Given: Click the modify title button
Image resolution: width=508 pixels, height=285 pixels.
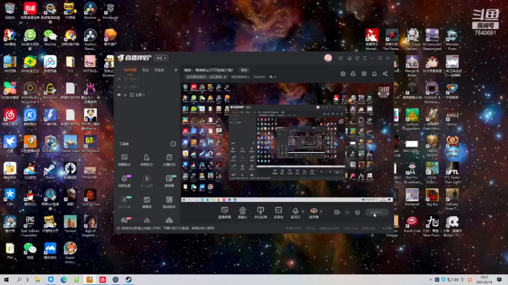Looking at the screenshot, I should pyautogui.click(x=244, y=70).
